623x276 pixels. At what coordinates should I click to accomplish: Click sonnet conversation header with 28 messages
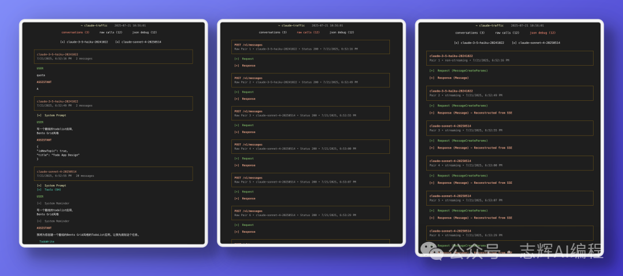113,173
